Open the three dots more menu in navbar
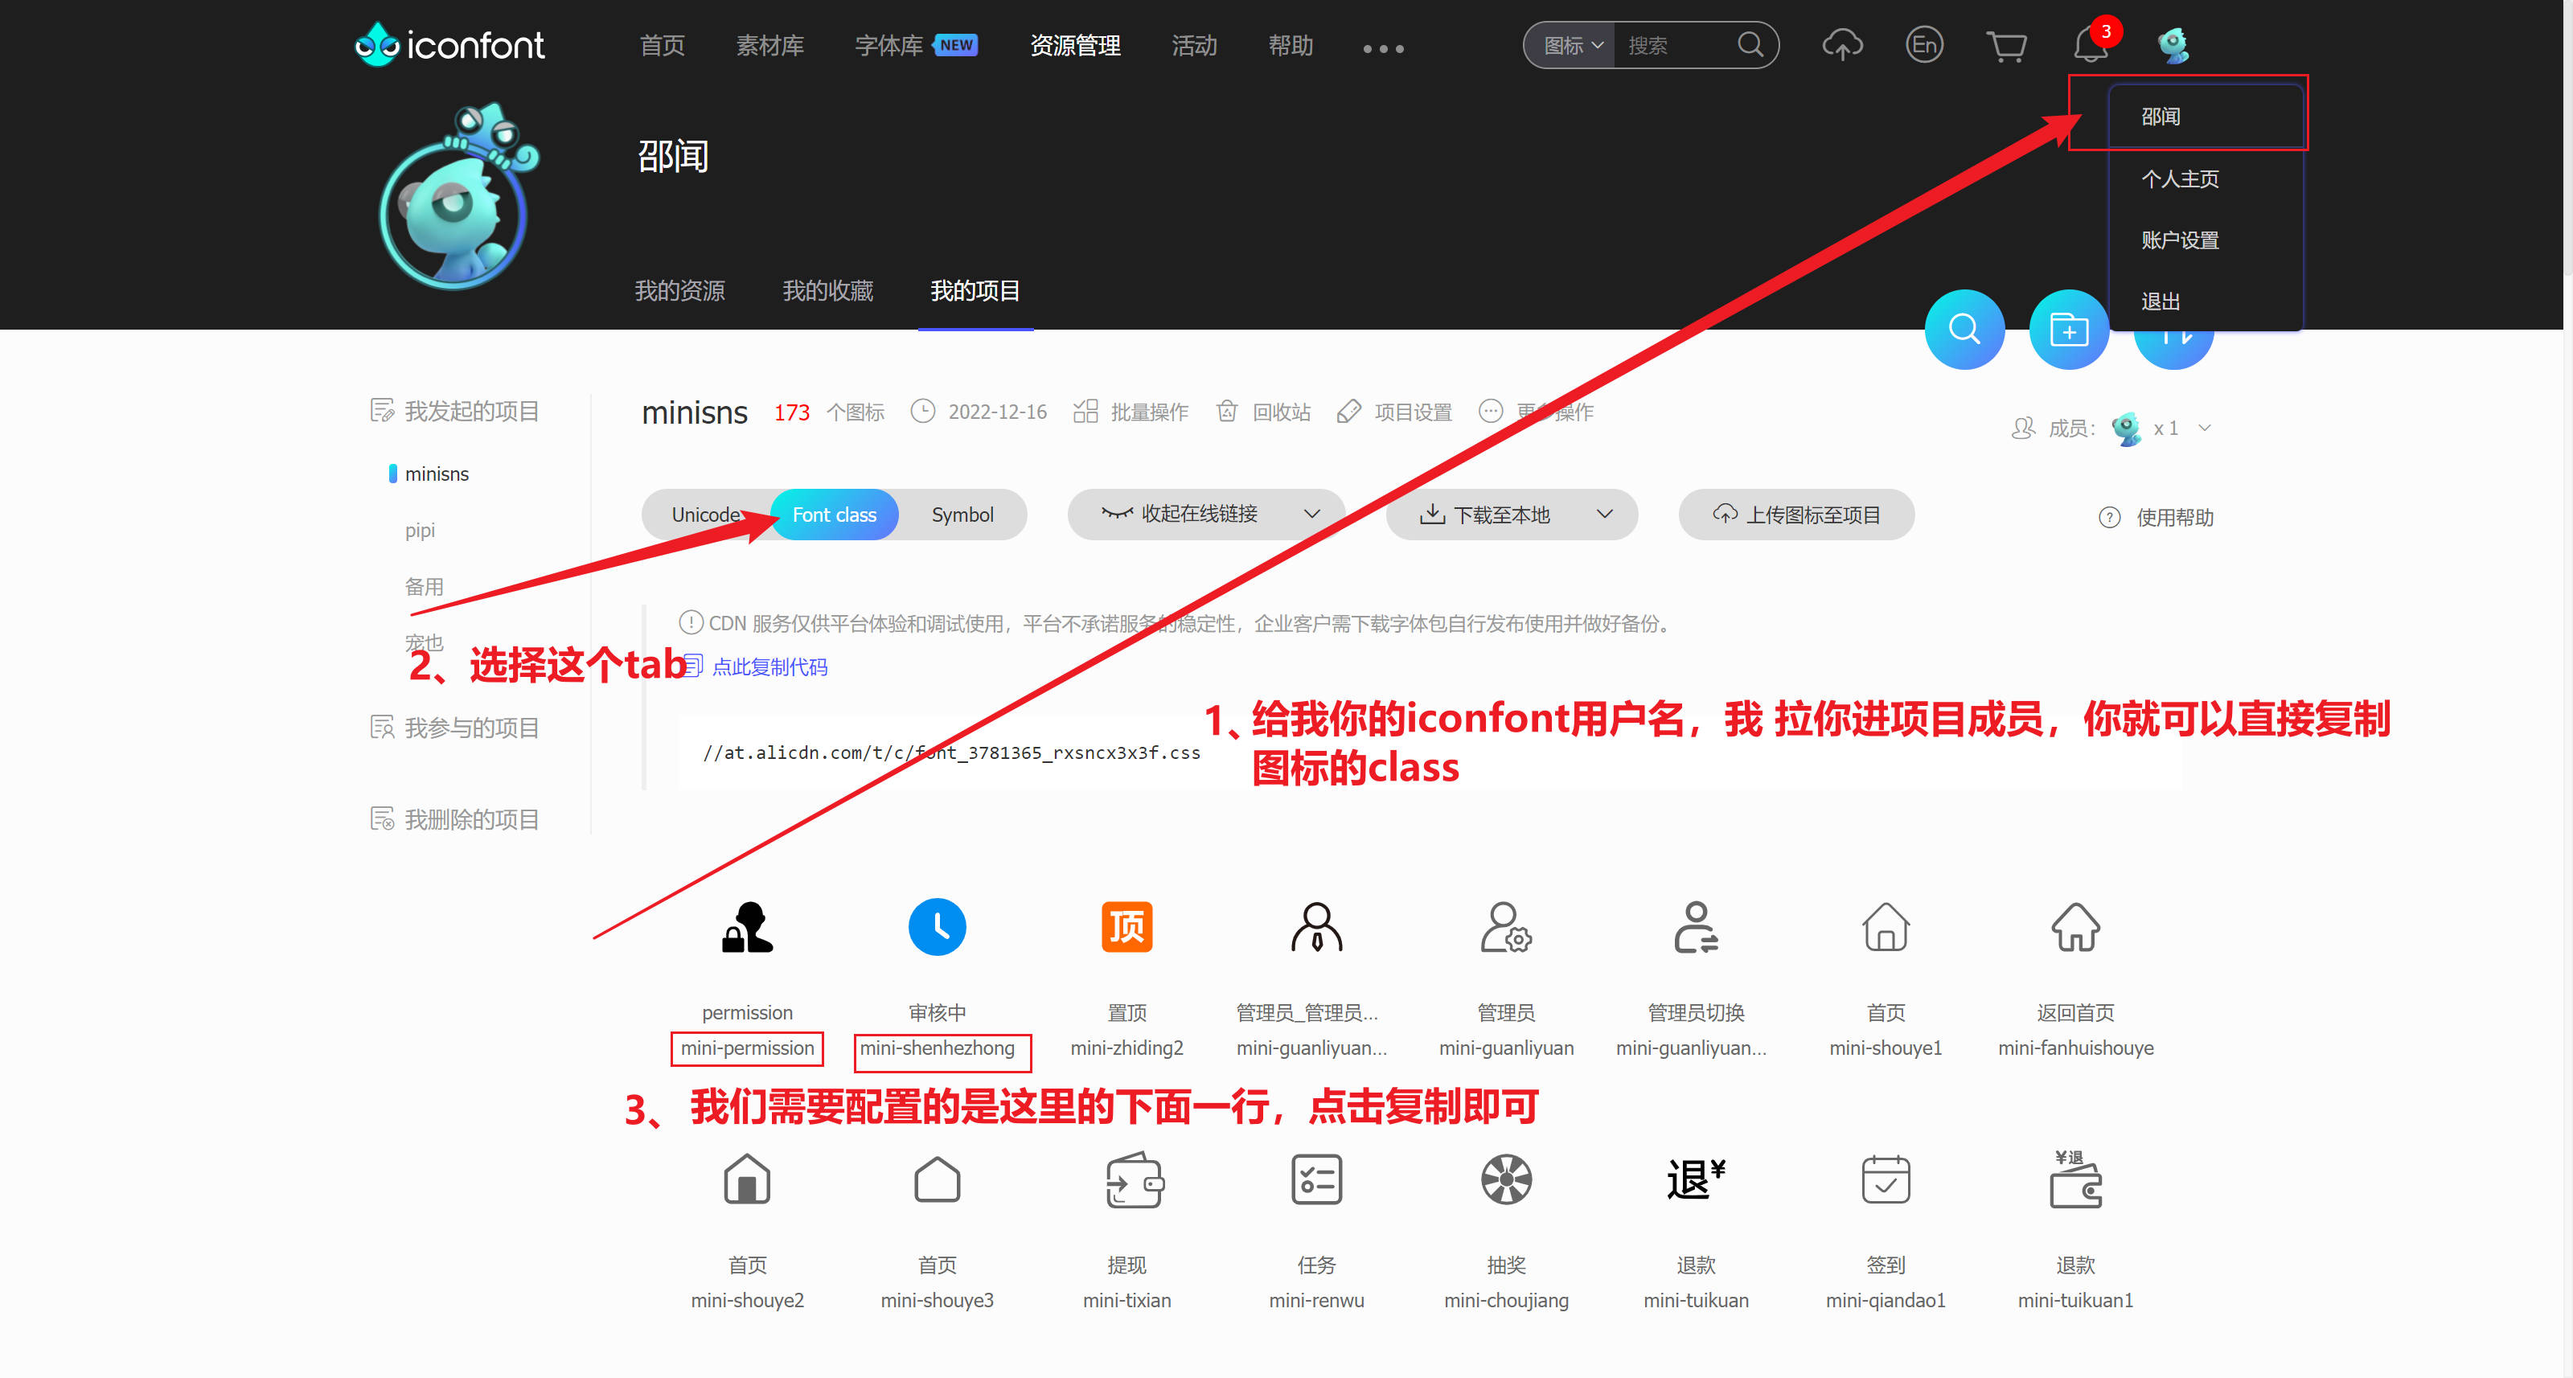The width and height of the screenshot is (2573, 1378). pyautogui.click(x=1383, y=48)
